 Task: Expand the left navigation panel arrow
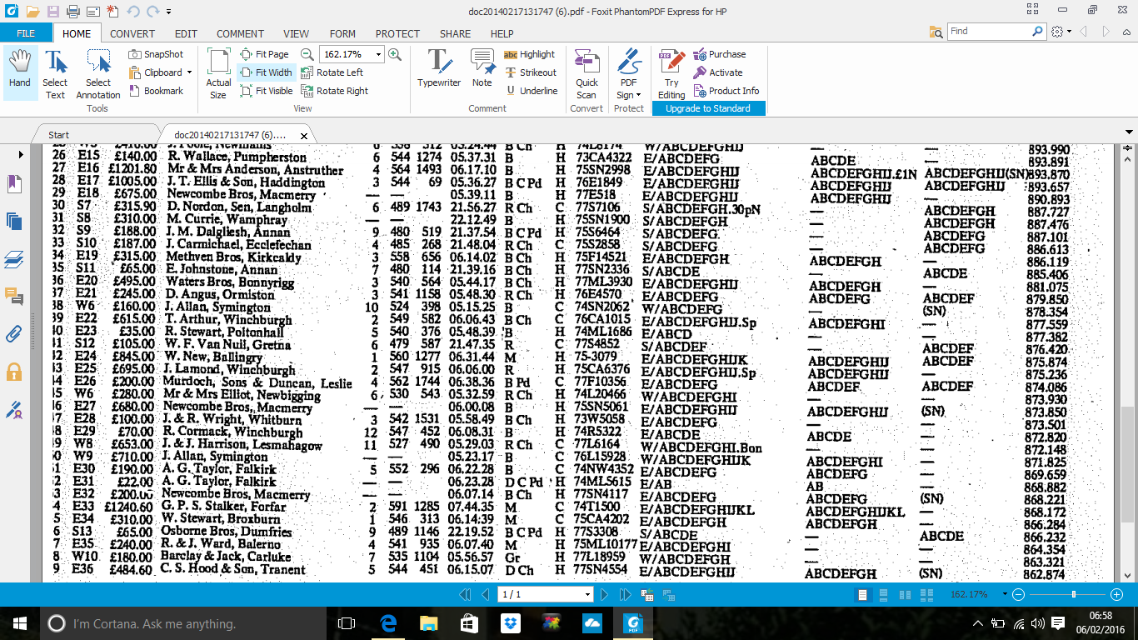coord(22,154)
